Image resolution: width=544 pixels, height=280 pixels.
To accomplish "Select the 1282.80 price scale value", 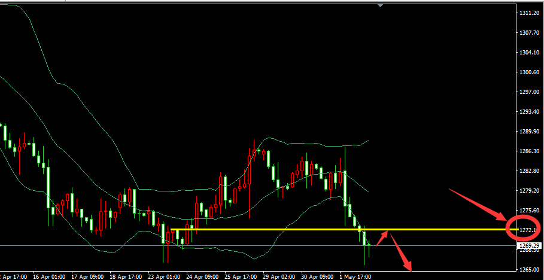I will [x=529, y=171].
